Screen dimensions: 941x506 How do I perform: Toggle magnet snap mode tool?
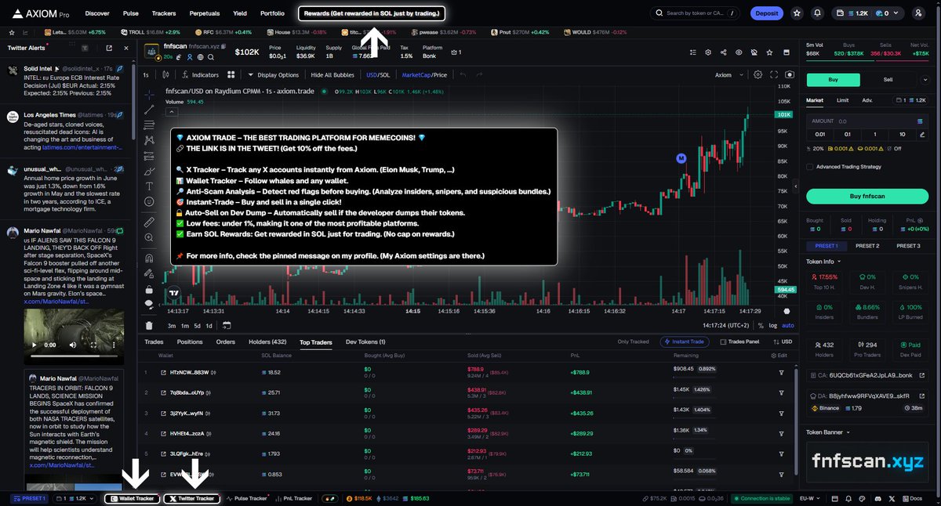coord(149,258)
